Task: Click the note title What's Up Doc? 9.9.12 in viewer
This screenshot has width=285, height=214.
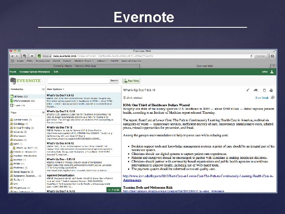Action: pos(139,90)
